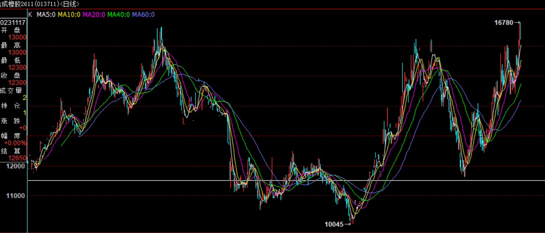Click the 最高 (high) label
The height and width of the screenshot is (233, 545).
[x=11, y=45]
